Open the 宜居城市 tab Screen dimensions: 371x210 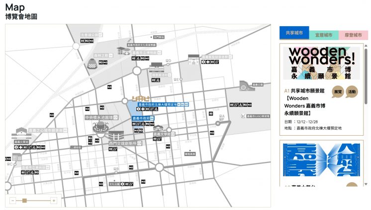tap(324, 36)
